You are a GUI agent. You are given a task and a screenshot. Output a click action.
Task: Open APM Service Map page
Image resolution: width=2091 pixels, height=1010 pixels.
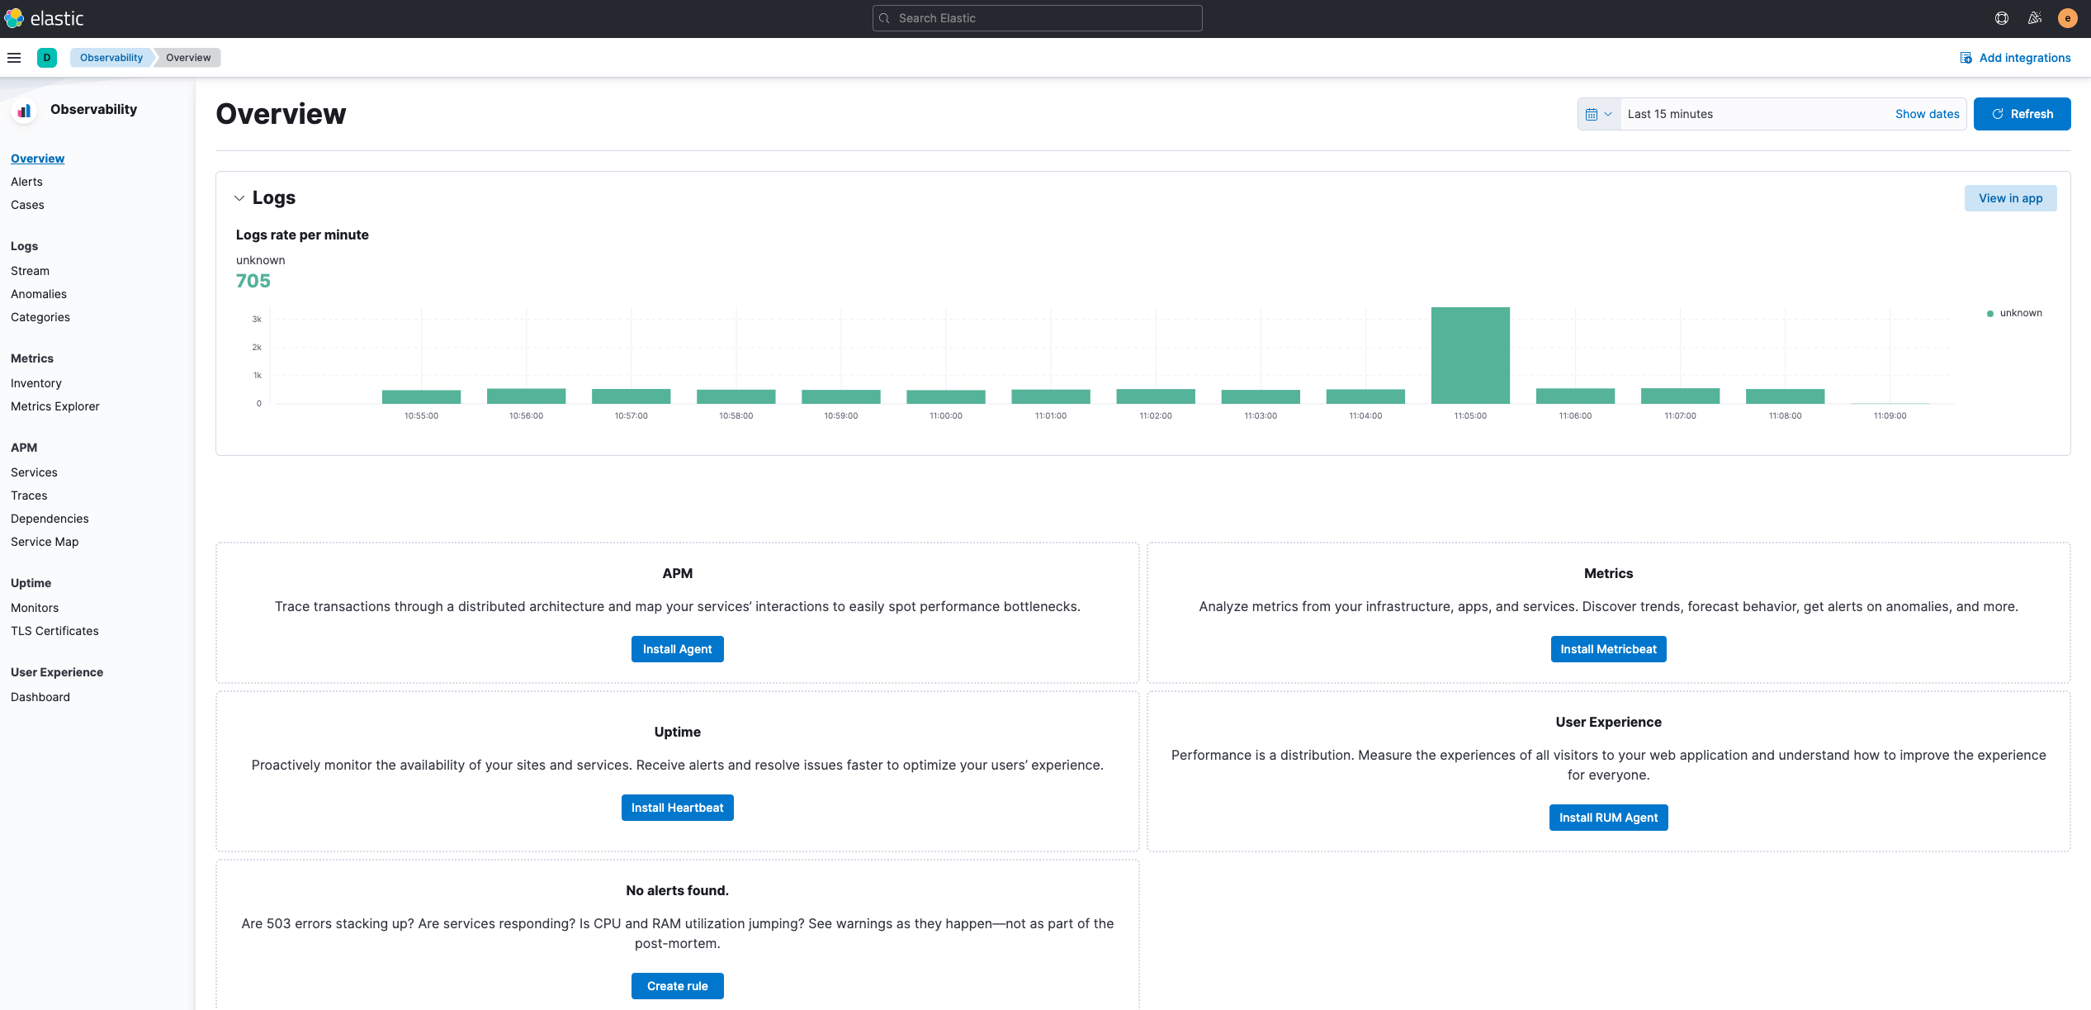[45, 542]
